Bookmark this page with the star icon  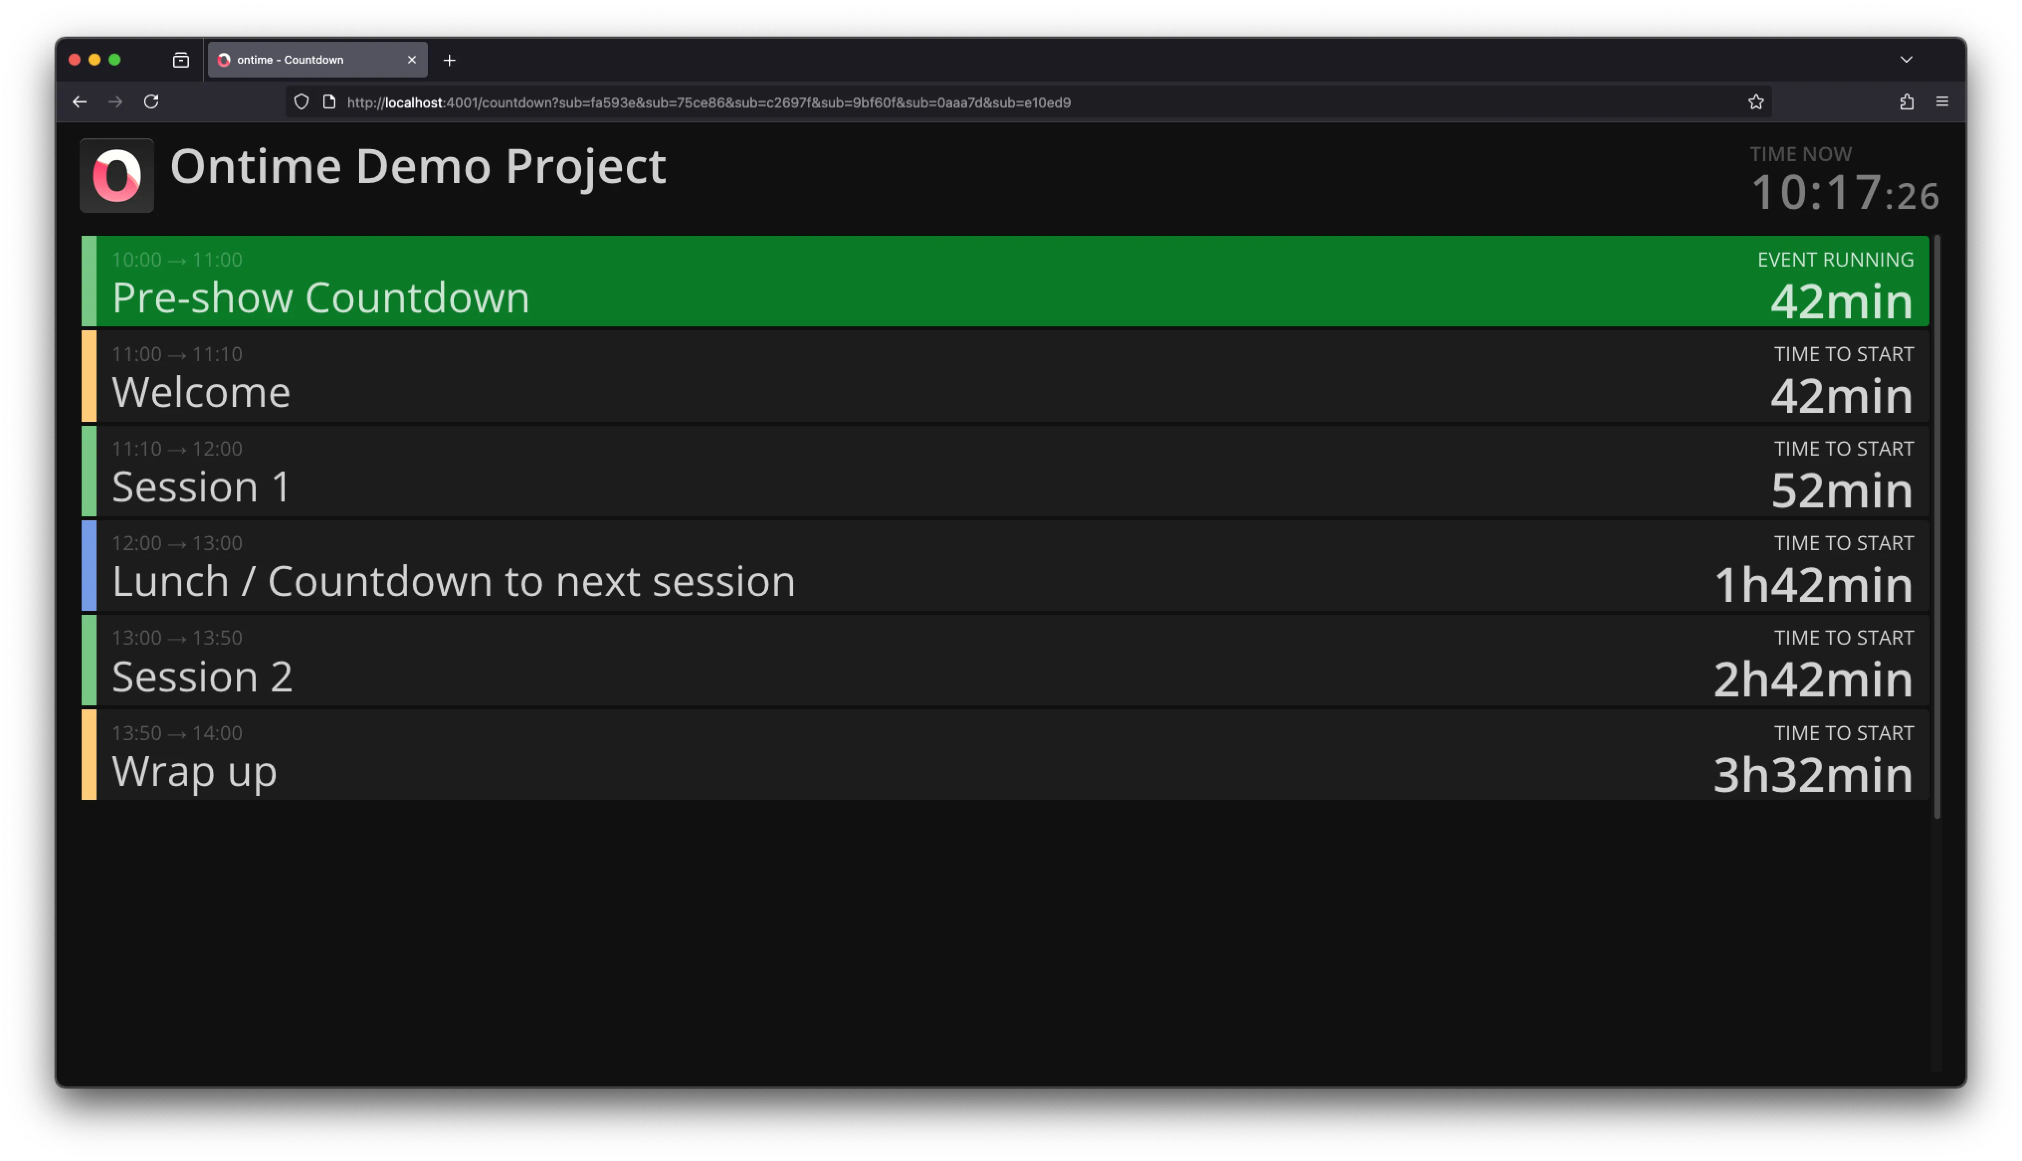1756,102
